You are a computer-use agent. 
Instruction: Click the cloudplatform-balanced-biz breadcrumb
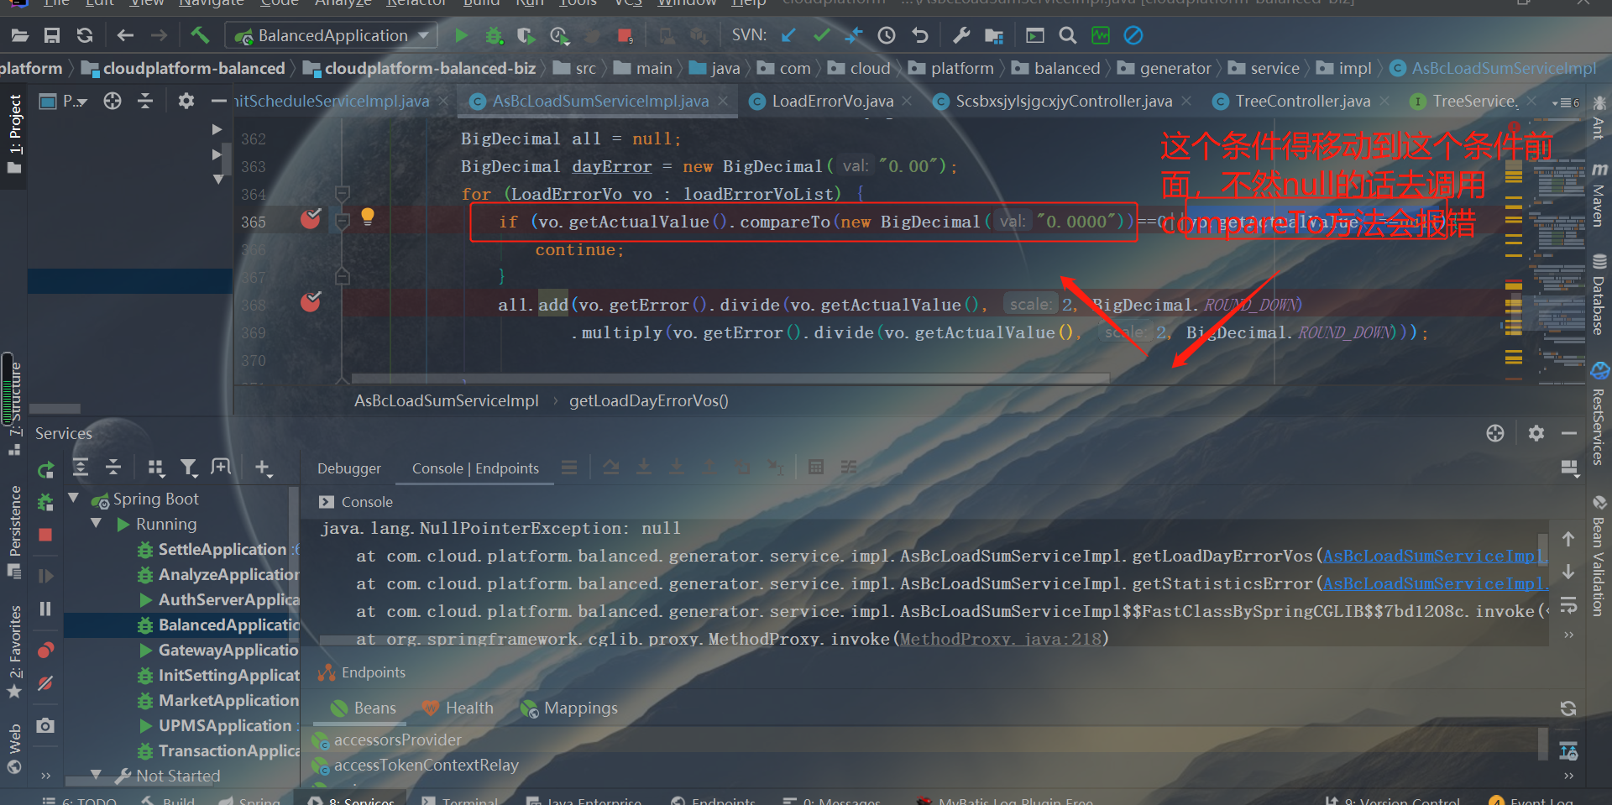pos(430,68)
